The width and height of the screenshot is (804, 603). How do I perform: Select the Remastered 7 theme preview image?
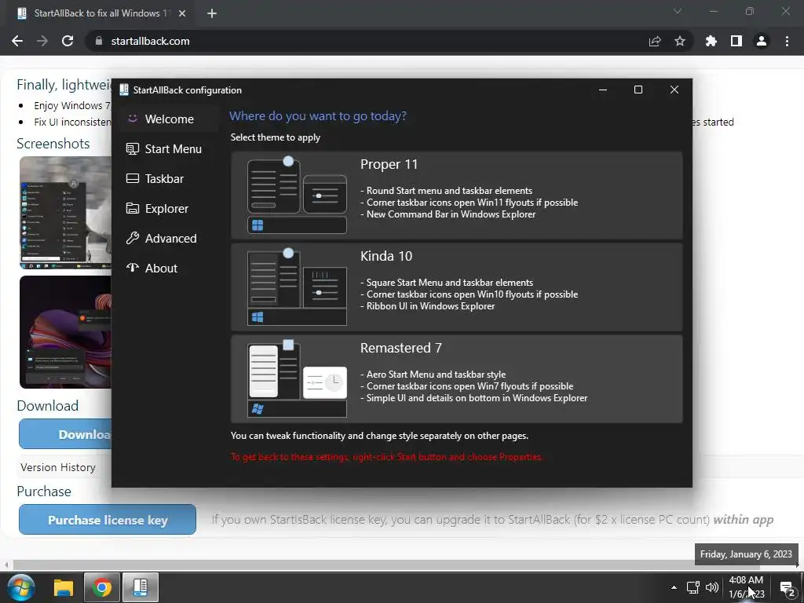pyautogui.click(x=297, y=378)
